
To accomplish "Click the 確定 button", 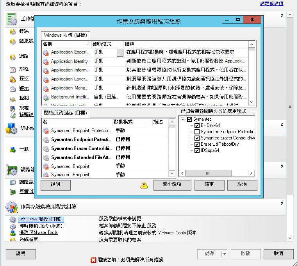I will point(209,185).
